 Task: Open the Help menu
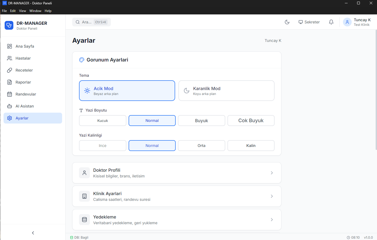[x=48, y=11]
